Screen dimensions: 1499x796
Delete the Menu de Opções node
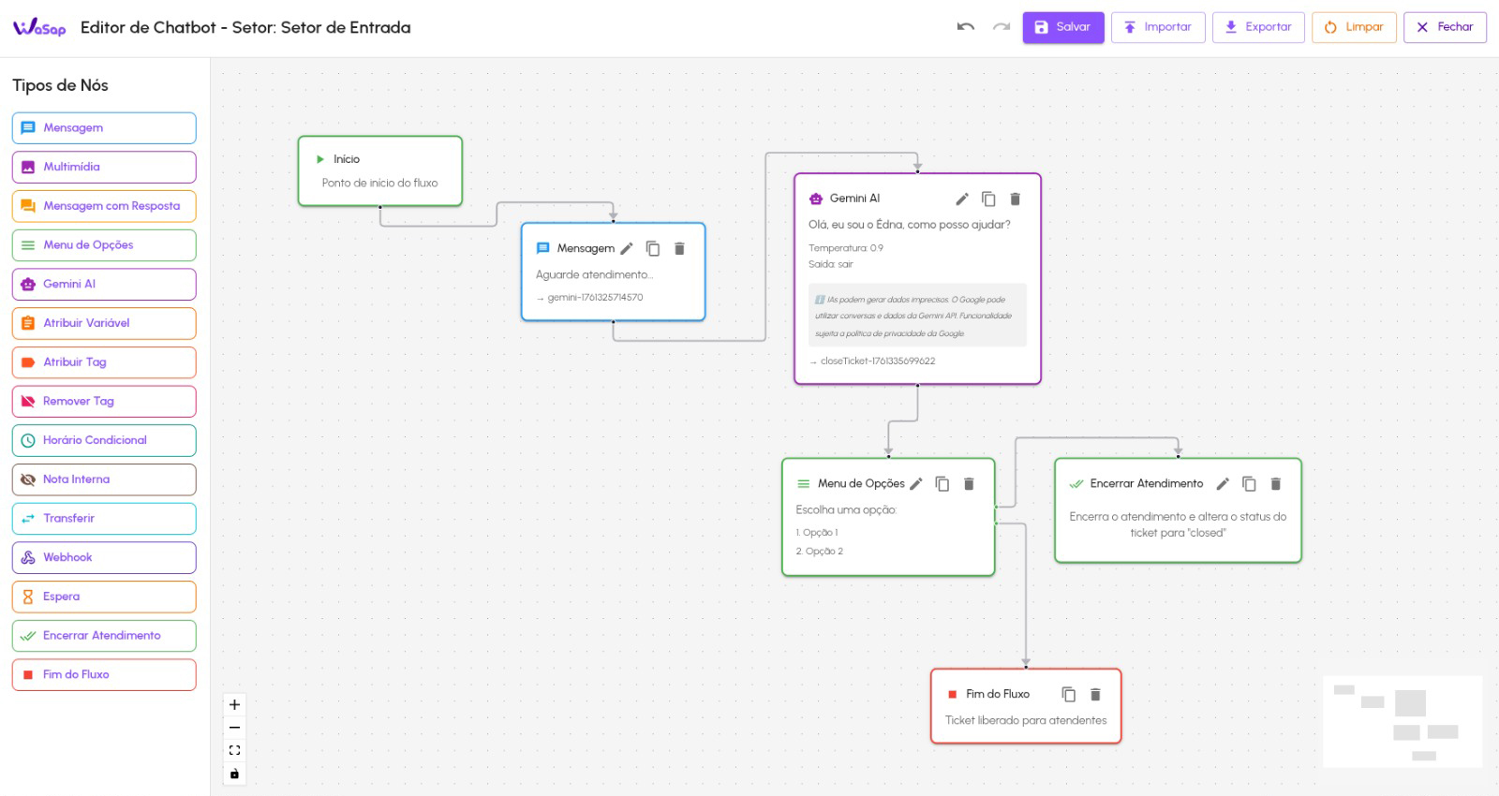(969, 484)
